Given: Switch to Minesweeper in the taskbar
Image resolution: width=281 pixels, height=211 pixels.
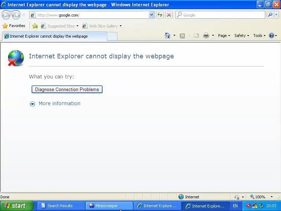Looking at the screenshot, I should point(109,206).
